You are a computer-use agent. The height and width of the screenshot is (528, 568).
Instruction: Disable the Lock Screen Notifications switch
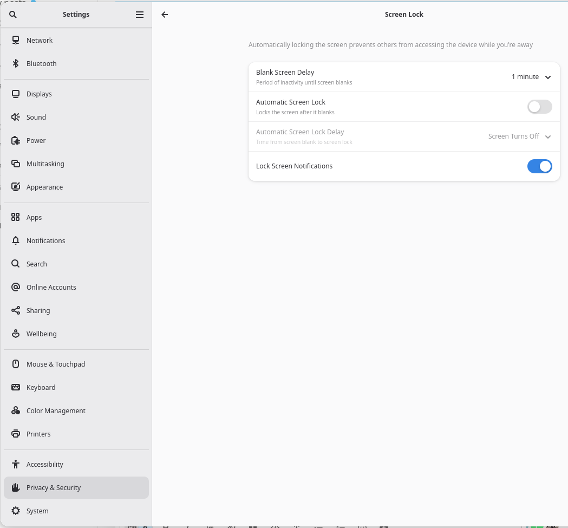point(539,166)
